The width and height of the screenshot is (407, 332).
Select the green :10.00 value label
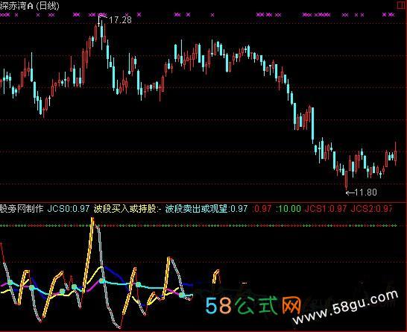click(288, 209)
